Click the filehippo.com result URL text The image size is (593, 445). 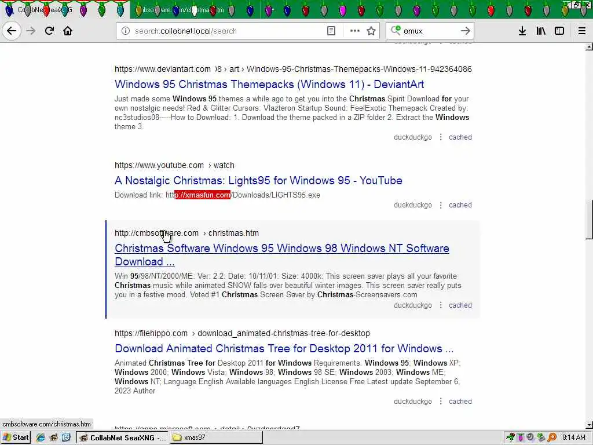[x=242, y=333]
